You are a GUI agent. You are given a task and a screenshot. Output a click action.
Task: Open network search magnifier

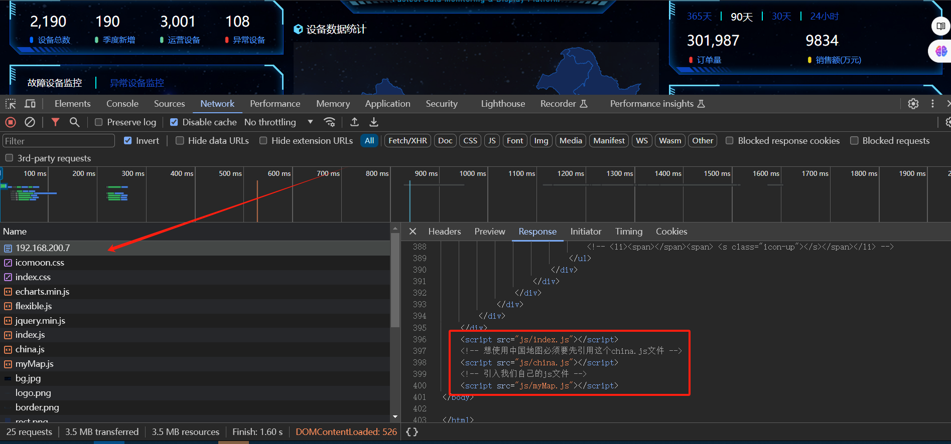pos(74,122)
